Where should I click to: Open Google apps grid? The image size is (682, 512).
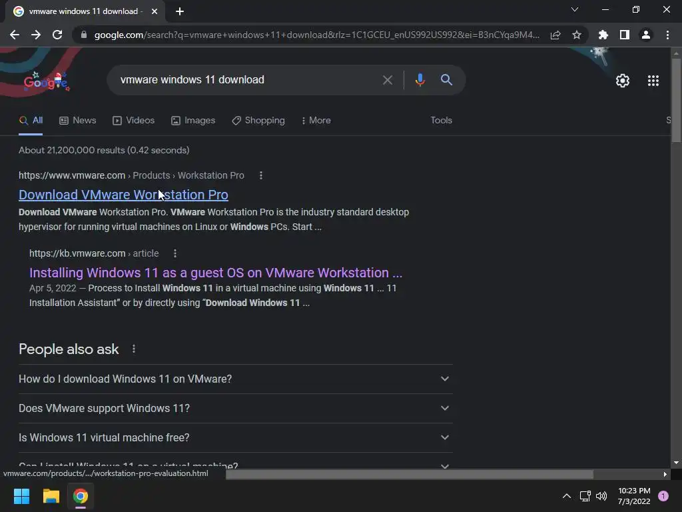(653, 81)
